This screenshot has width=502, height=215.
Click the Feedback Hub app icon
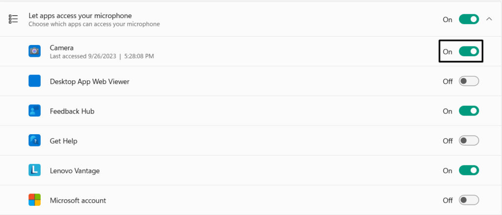coord(34,111)
